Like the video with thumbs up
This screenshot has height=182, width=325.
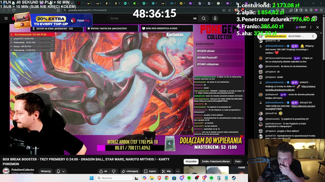pyautogui.click(x=103, y=171)
